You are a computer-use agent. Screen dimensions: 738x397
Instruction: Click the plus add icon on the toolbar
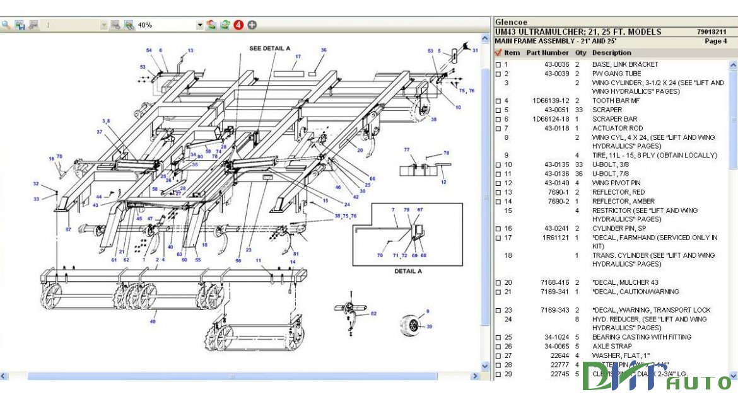pos(250,25)
